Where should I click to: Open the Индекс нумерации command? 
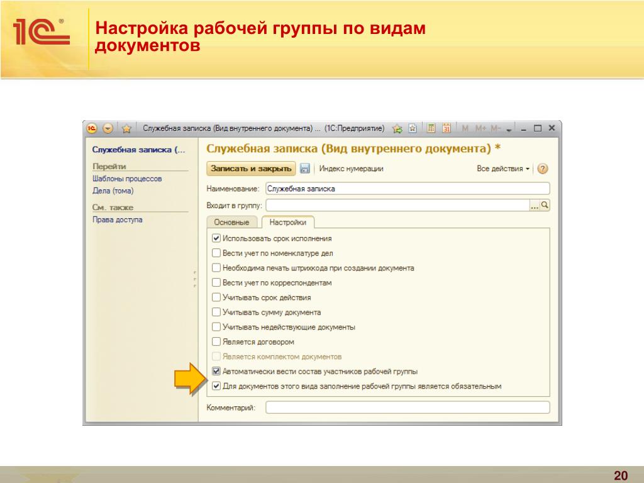351,169
